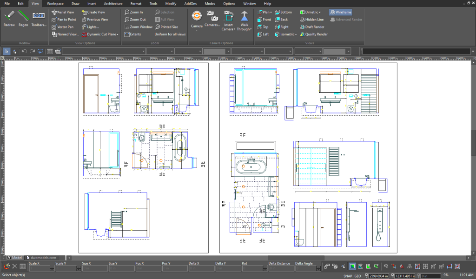Toggle Wireframe render mode
Screen dimensions: 476x279
pyautogui.click(x=341, y=12)
